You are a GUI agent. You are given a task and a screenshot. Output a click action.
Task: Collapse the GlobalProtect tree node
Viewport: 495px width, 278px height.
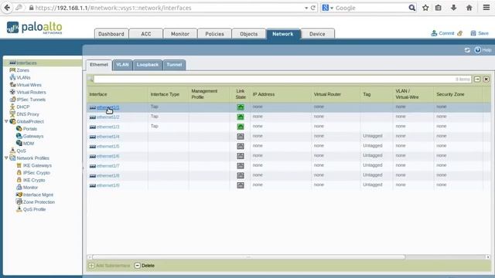[6, 121]
